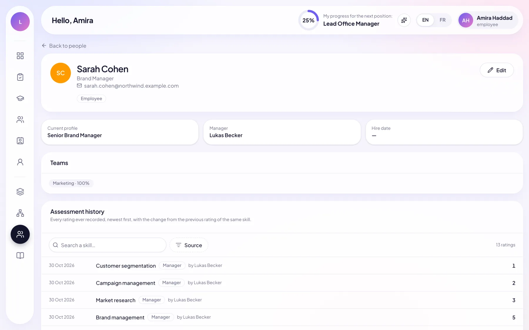This screenshot has height=330, width=529.
Task: Click the purple L workspace logo
Action: (20, 22)
